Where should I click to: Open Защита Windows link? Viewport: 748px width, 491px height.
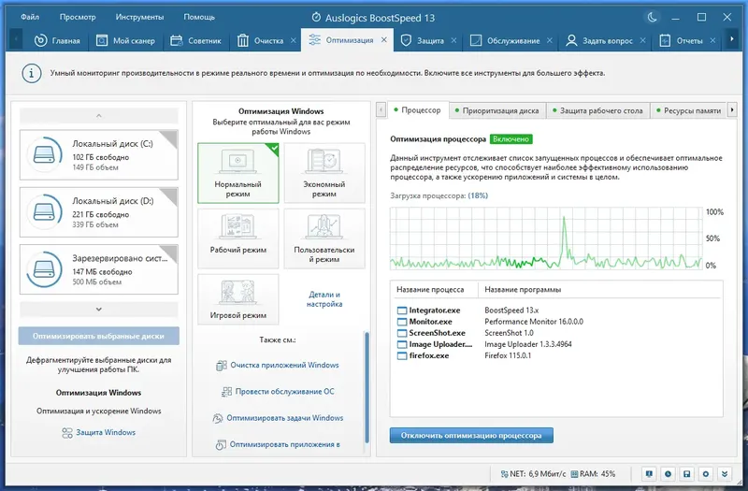tap(99, 432)
